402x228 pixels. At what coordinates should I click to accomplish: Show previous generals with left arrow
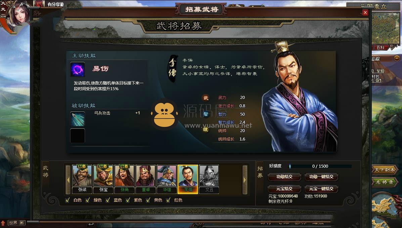(x=68, y=180)
